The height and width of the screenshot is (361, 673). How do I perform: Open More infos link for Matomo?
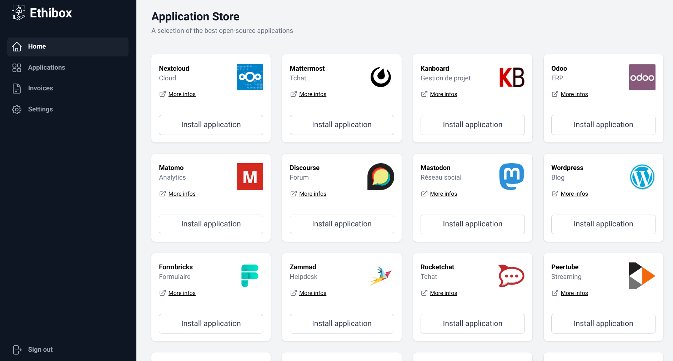[x=182, y=194]
